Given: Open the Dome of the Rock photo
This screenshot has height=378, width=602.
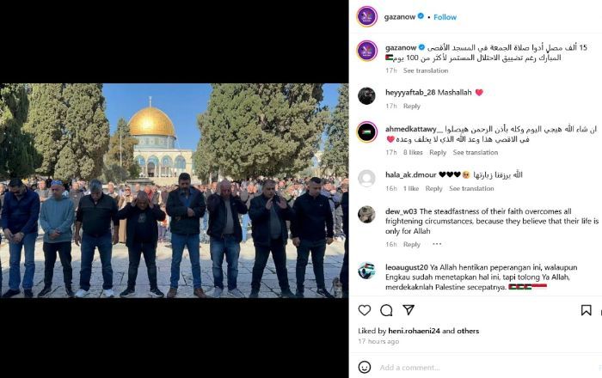Looking at the screenshot, I should (x=175, y=191).
